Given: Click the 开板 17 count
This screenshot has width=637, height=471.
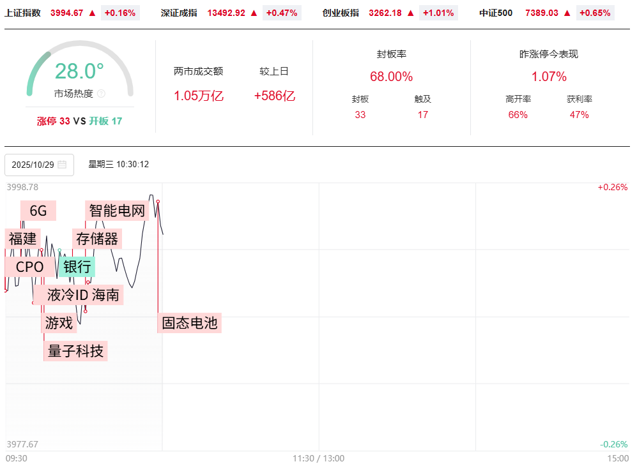Looking at the screenshot, I should coord(105,121).
